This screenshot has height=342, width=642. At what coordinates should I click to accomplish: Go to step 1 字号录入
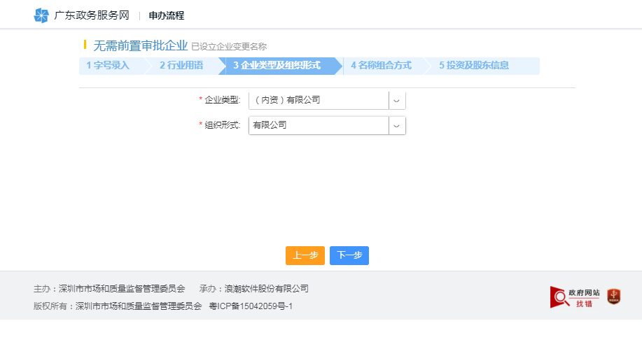[109, 66]
